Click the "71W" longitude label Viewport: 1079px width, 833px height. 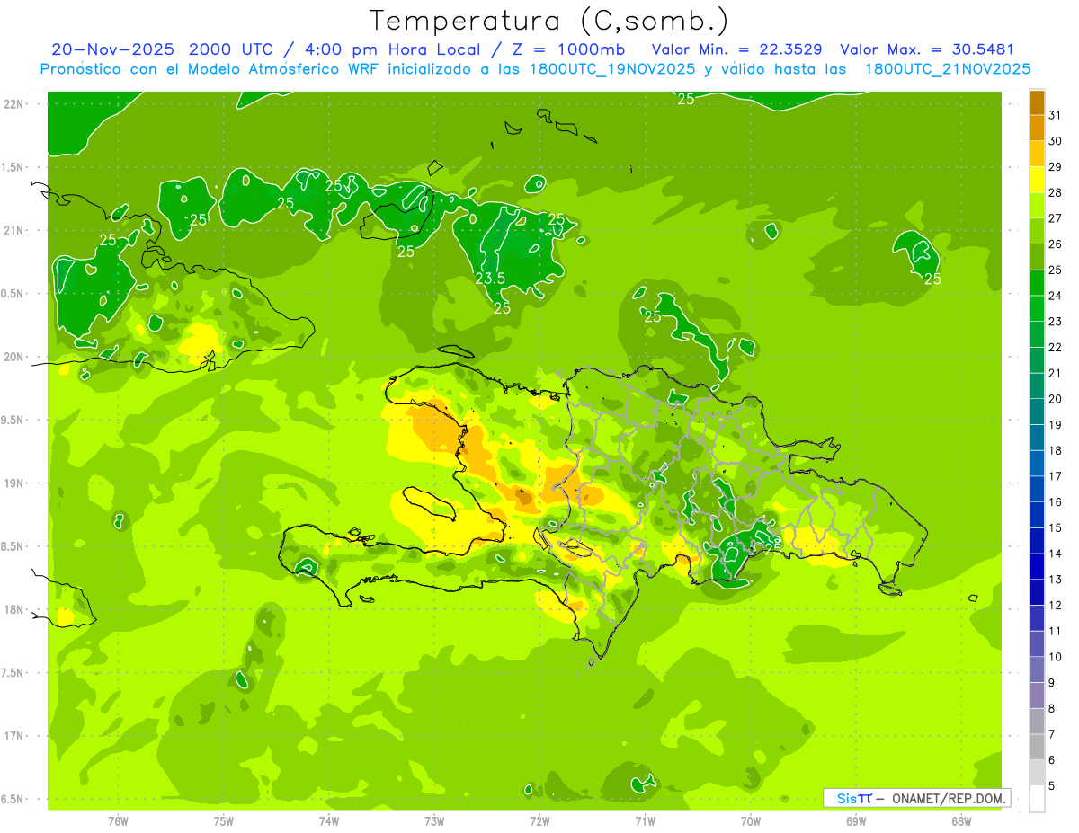645,821
